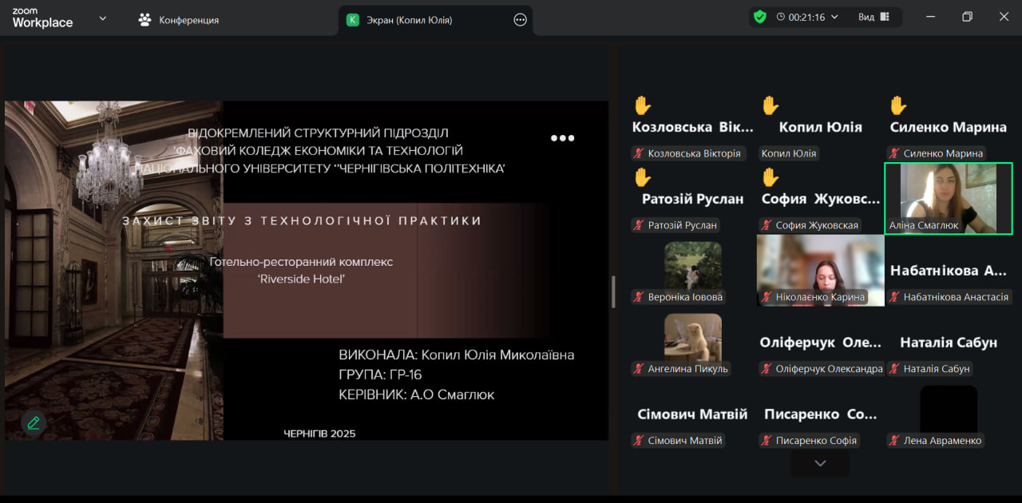Show more participants with down chevron

click(820, 463)
